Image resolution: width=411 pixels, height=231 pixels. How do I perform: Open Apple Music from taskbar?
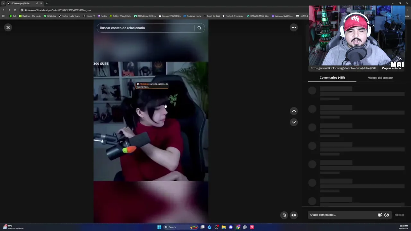[252, 227]
